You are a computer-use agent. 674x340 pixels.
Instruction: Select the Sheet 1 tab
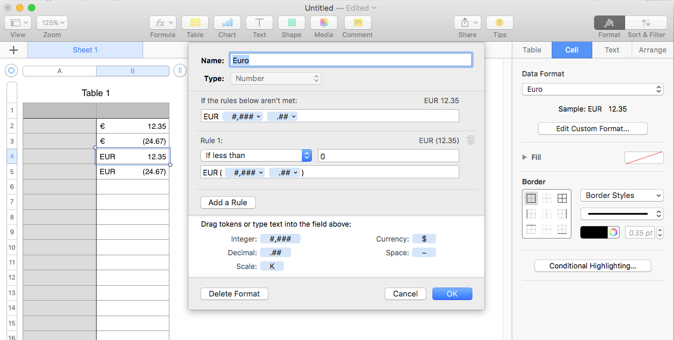point(85,50)
